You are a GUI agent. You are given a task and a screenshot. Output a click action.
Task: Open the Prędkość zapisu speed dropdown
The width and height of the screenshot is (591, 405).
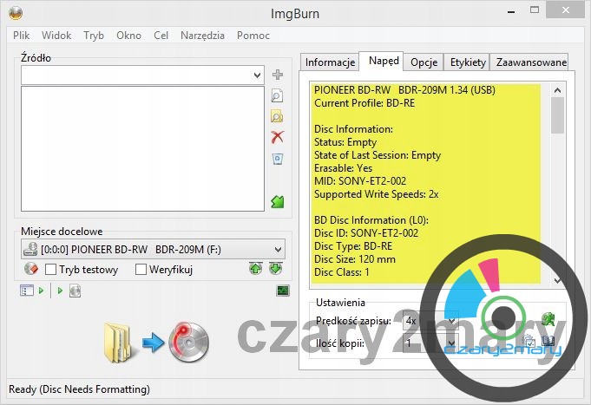point(430,321)
